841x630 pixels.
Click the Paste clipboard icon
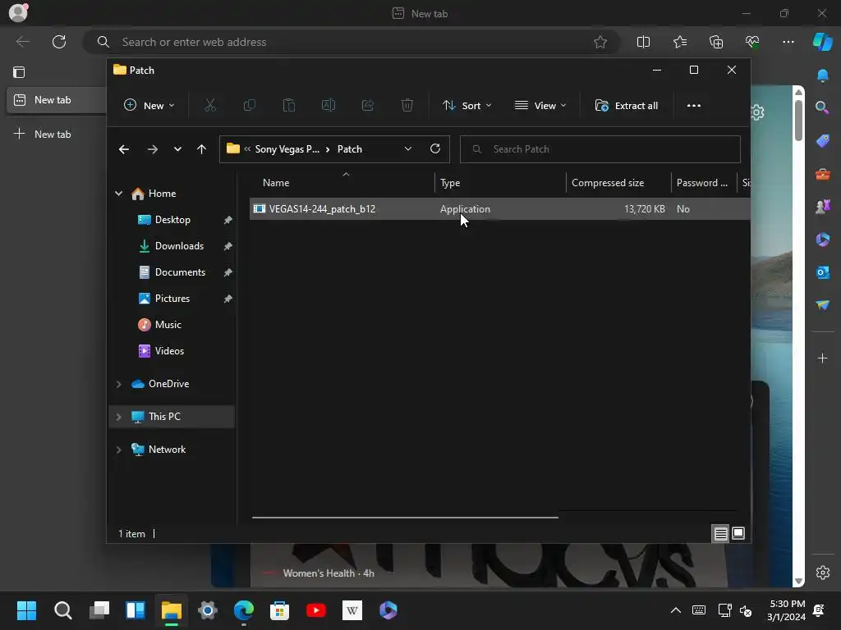(288, 106)
